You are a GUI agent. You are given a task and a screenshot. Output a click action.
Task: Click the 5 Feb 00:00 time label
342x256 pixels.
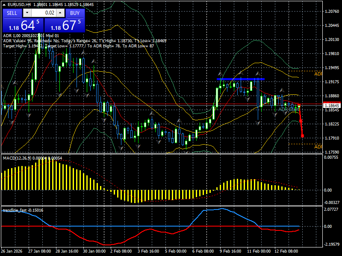[176, 251]
